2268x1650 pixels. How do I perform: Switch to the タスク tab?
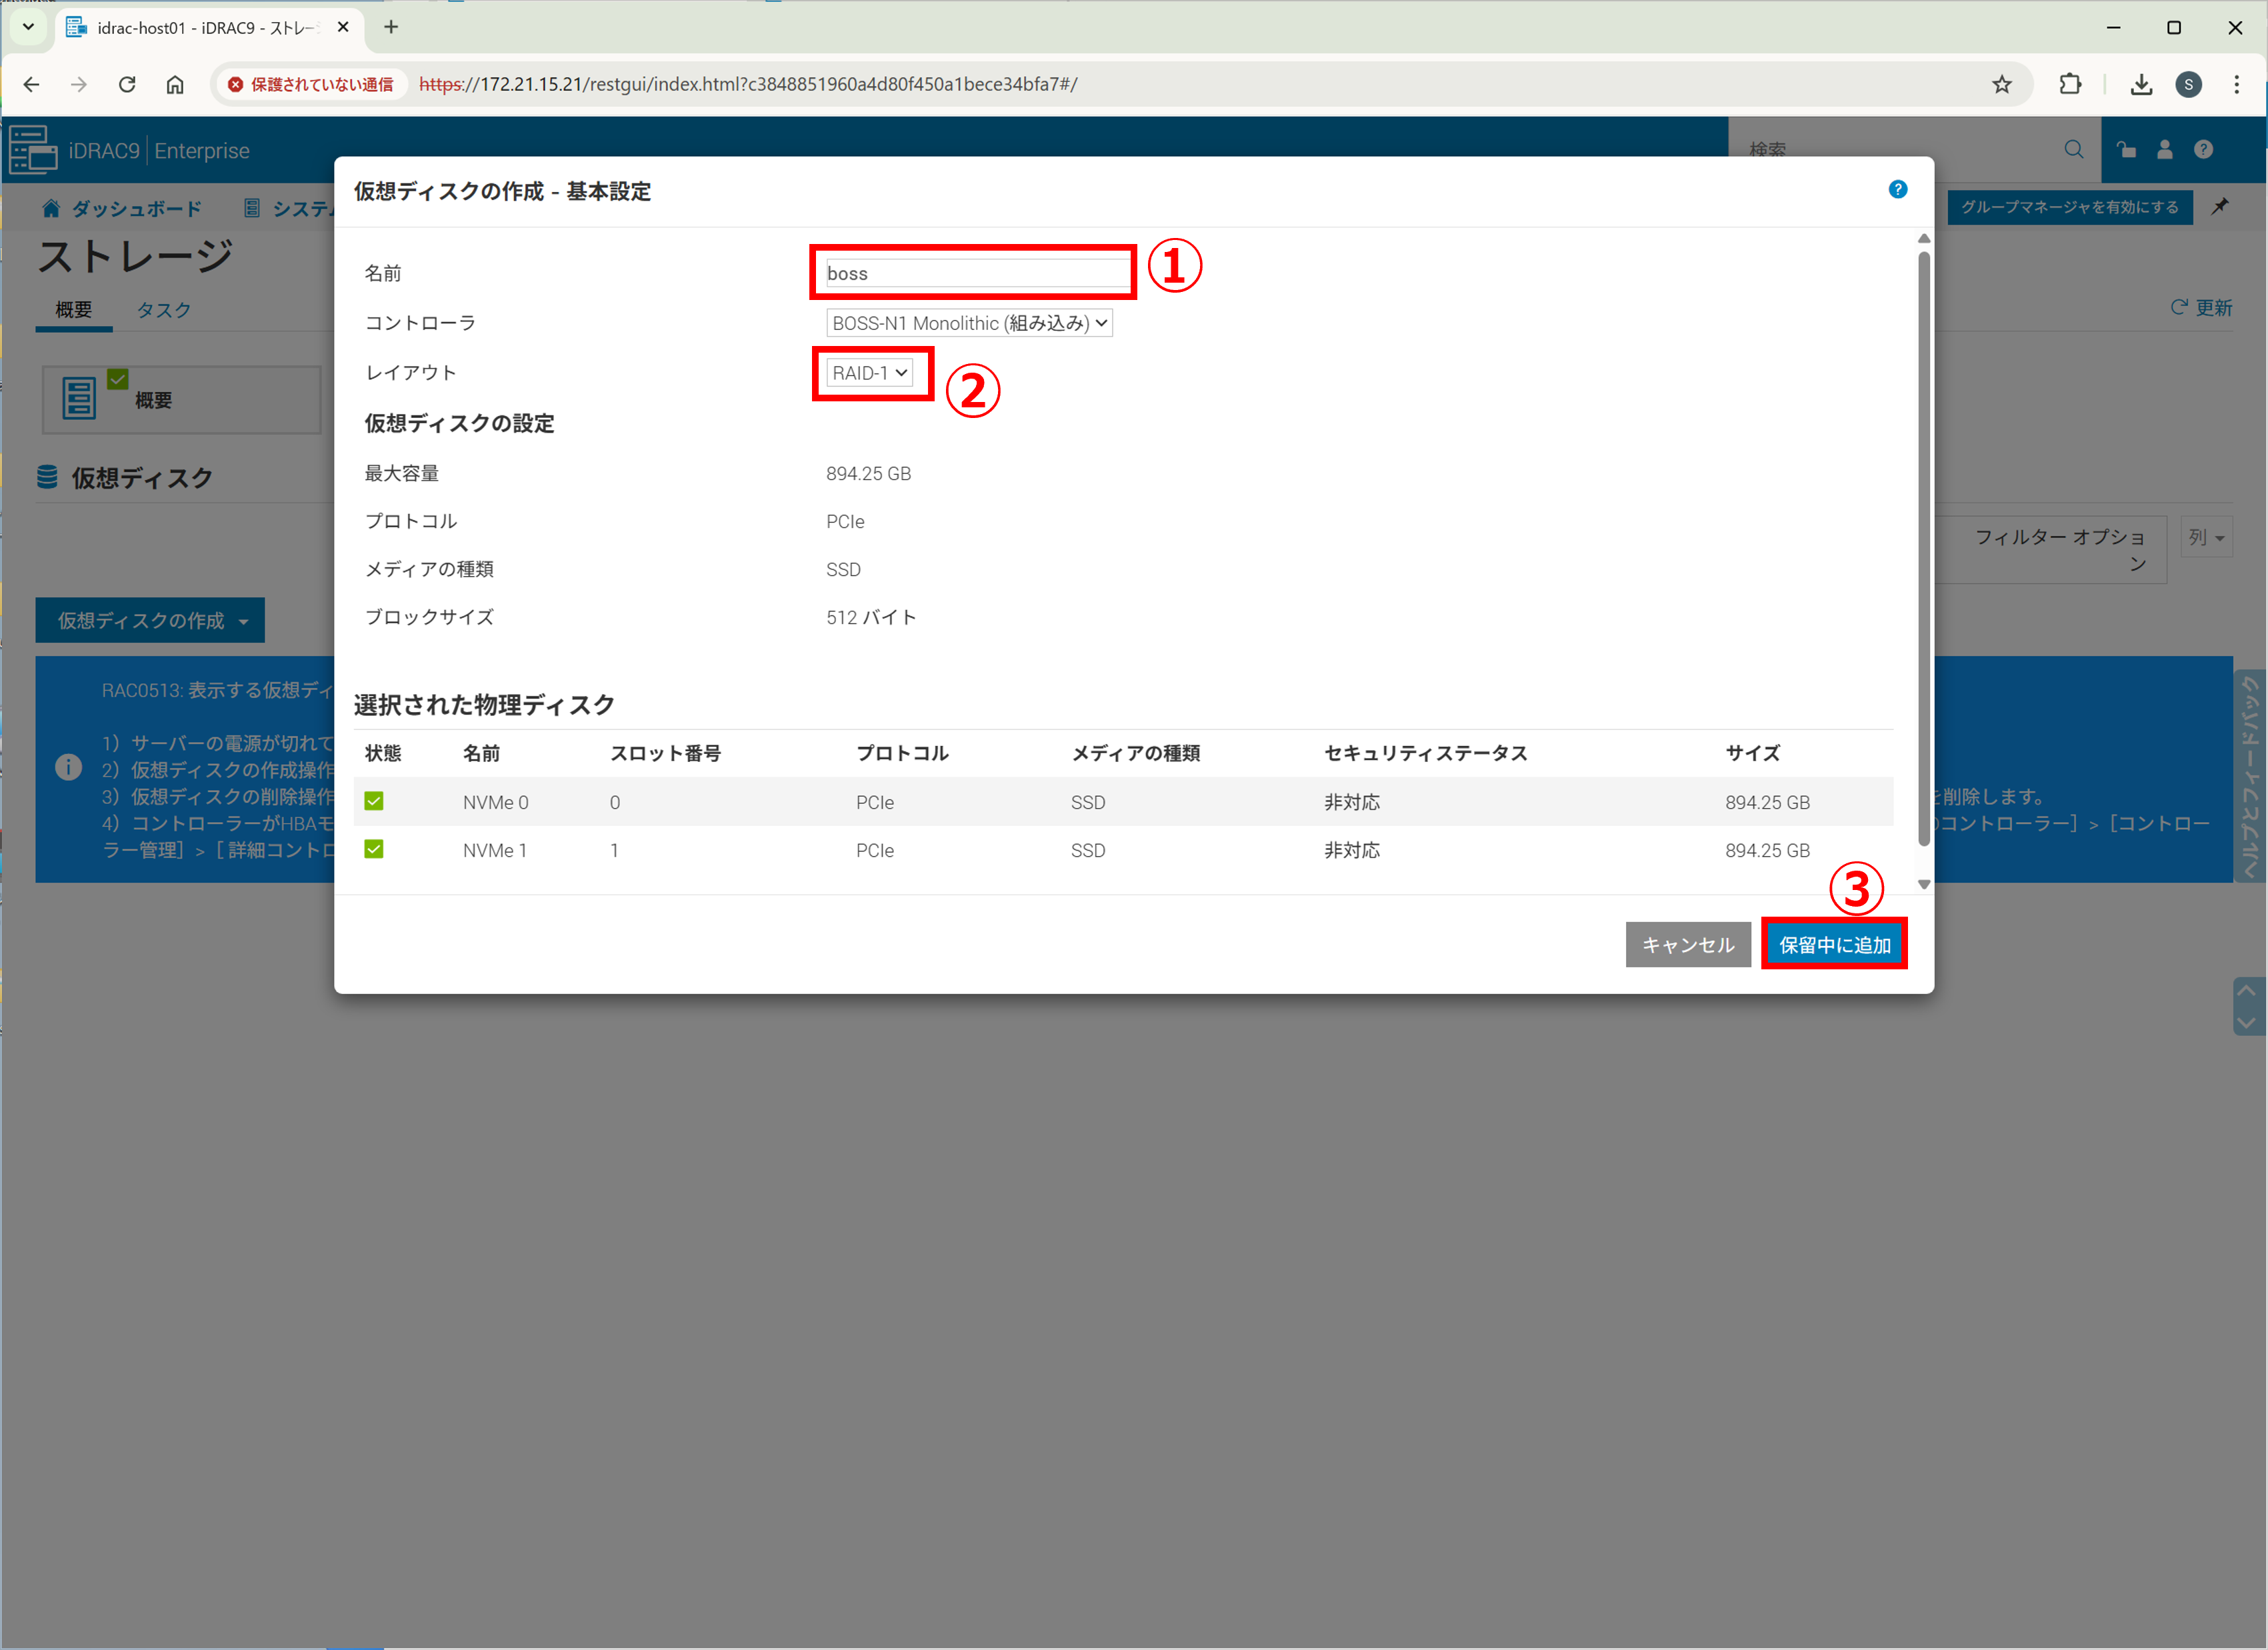click(x=163, y=310)
